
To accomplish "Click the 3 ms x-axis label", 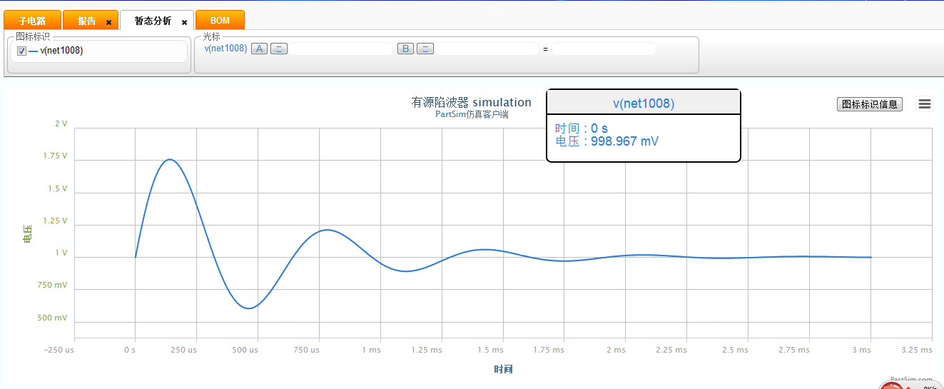I will pos(861,350).
